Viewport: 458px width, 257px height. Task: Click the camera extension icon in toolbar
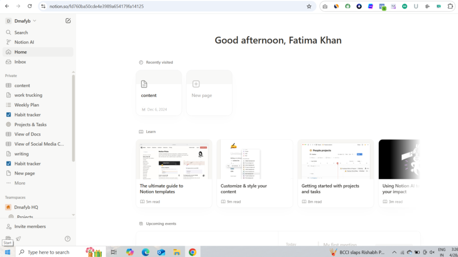click(325, 7)
